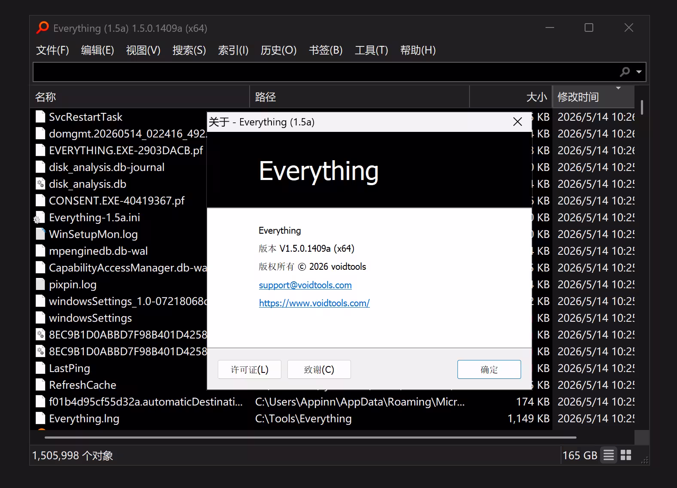Select file name SvcRestartTask
Viewport: 677px width, 488px height.
[85, 117]
